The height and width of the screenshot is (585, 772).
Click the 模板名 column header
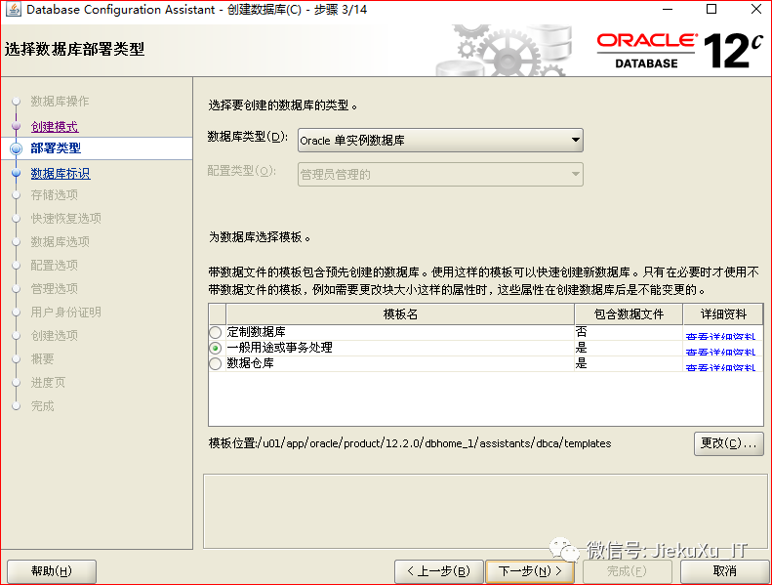tap(400, 313)
